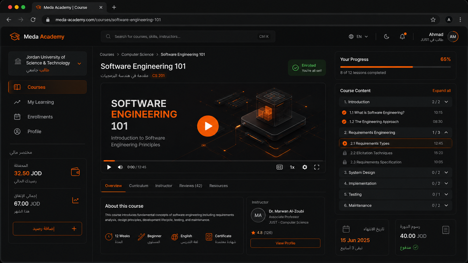Open the Reviews (42) tab
The width and height of the screenshot is (468, 263).
(x=191, y=186)
